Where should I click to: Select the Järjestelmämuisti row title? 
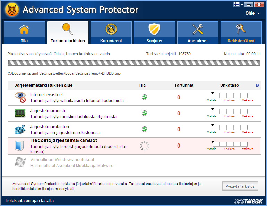[x=48, y=111]
